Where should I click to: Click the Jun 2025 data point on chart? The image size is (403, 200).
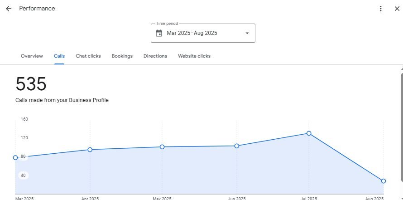pos(237,146)
